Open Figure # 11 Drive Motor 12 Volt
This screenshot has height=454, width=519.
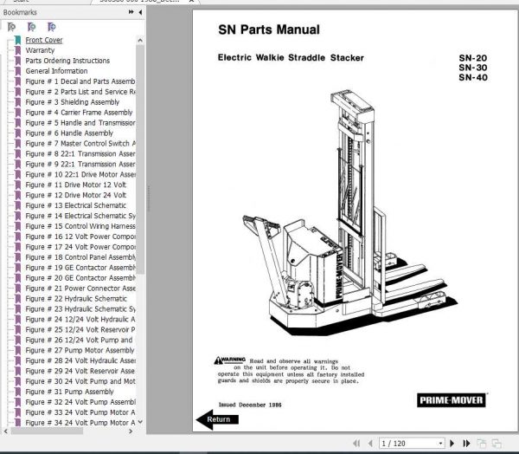pos(76,185)
